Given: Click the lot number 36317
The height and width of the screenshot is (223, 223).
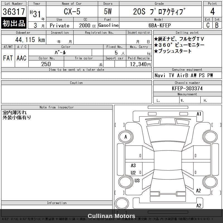Looking at the screenshot, I should point(14,11).
